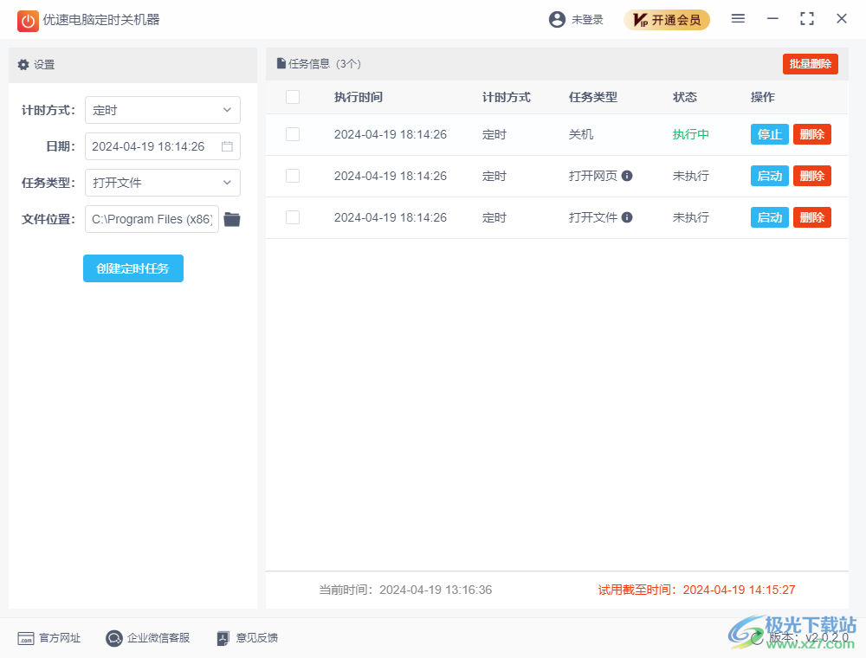
Task: Click 批量删除 to delete selected tasks
Action: (810, 64)
